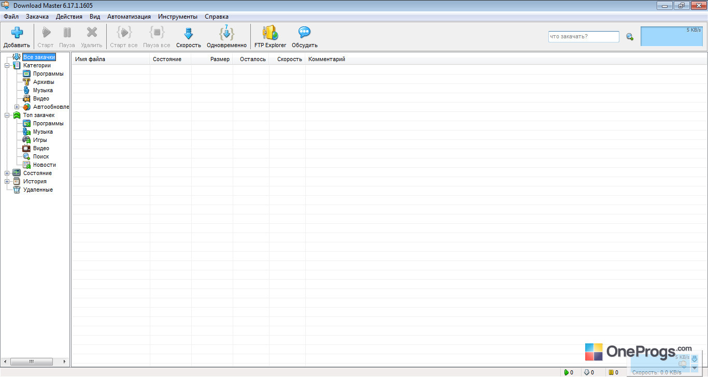The width and height of the screenshot is (708, 377).
Task: Click the Удалить cross icon
Action: point(92,33)
